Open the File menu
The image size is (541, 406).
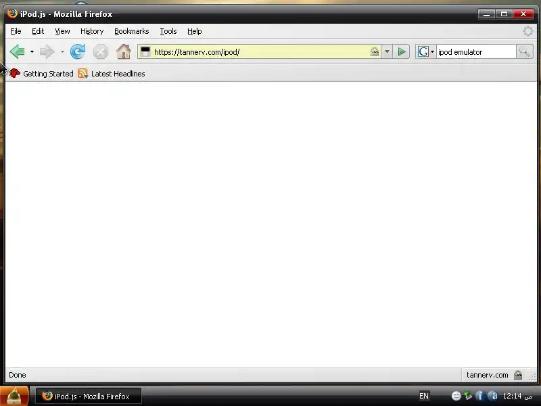click(16, 31)
